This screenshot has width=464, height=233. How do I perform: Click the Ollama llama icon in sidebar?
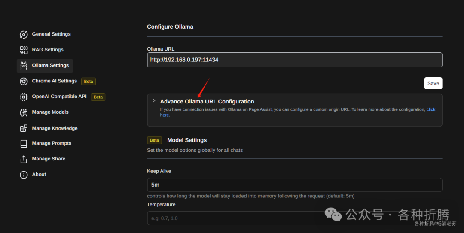(x=24, y=66)
